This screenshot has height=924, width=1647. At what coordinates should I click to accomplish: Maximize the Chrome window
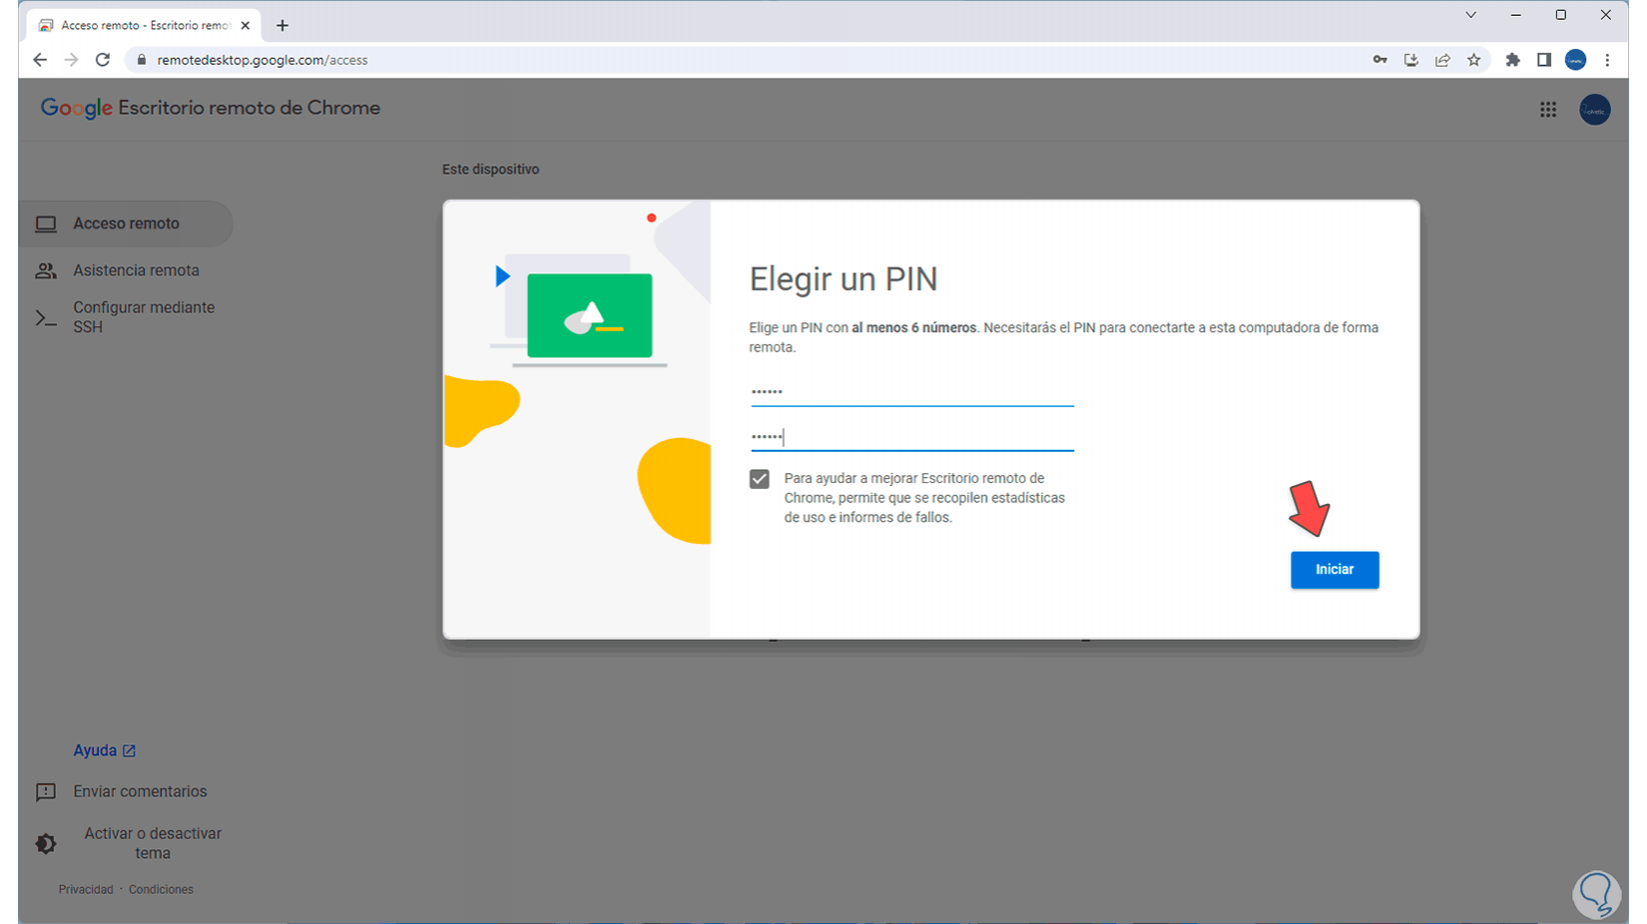click(x=1561, y=15)
